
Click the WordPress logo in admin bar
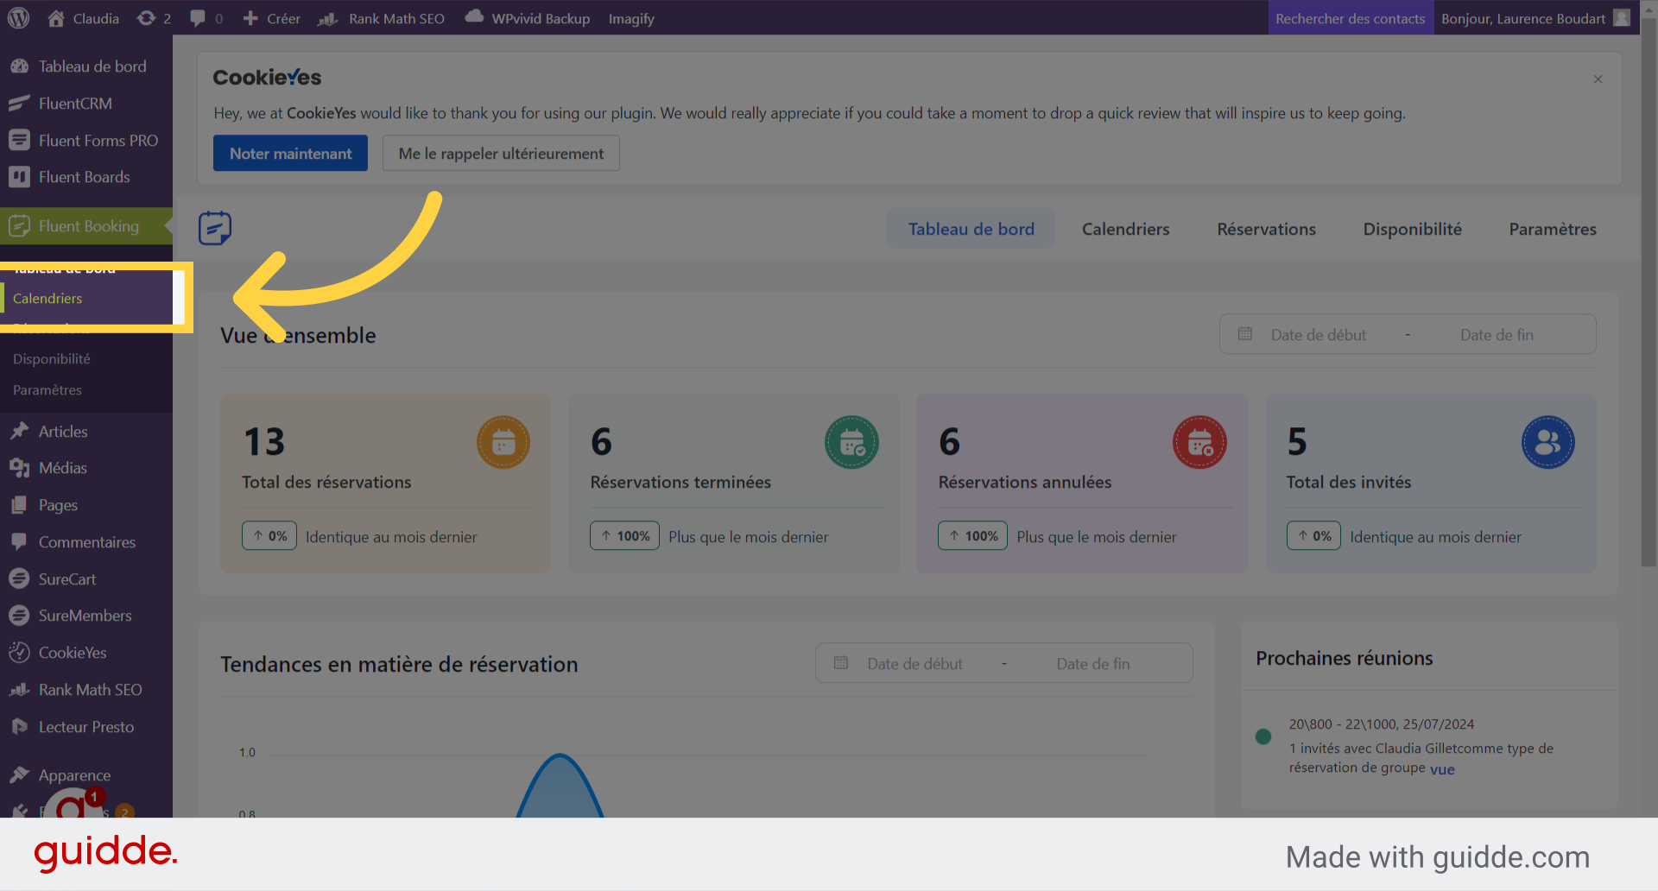click(x=18, y=18)
